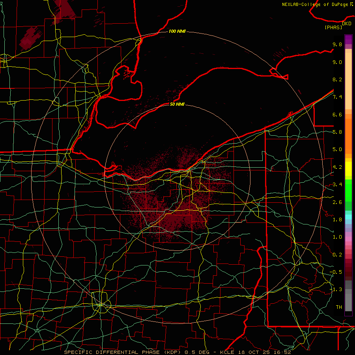Screen dimensions: 355x355
Task: Click the TH threshold legend label
Action: (x=339, y=307)
